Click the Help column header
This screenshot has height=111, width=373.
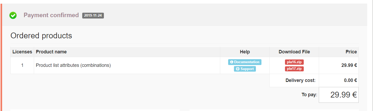(245, 52)
